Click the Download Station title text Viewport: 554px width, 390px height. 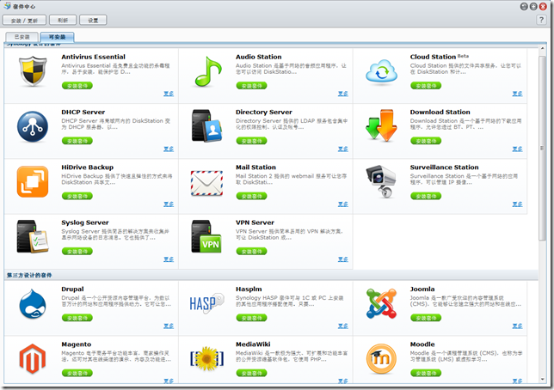coord(440,112)
